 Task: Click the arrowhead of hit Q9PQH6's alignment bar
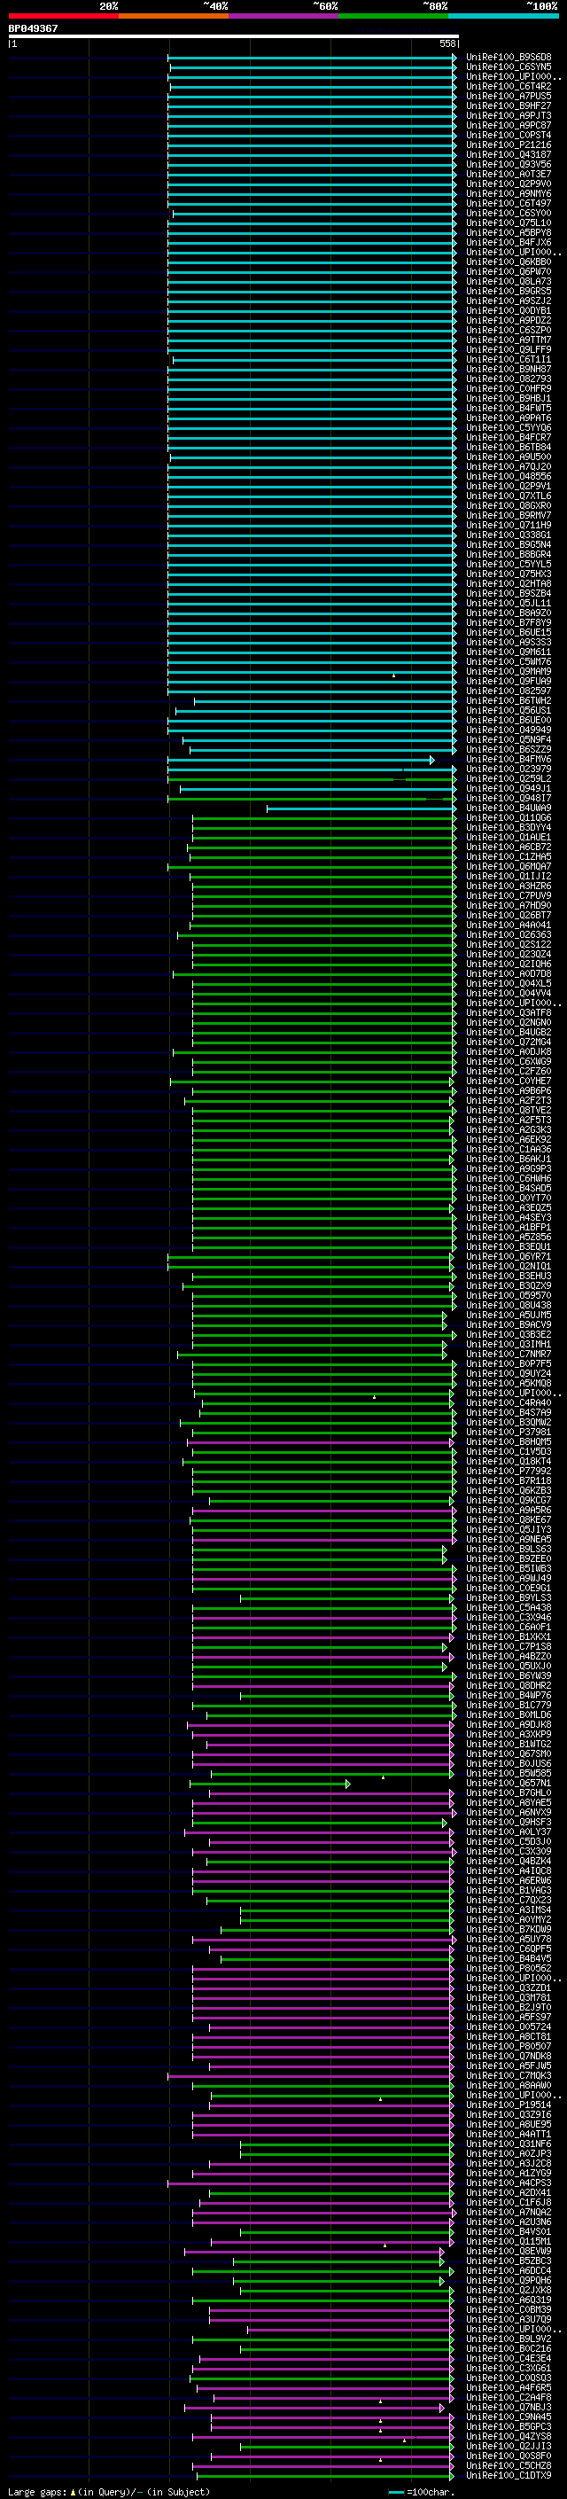[x=442, y=2281]
